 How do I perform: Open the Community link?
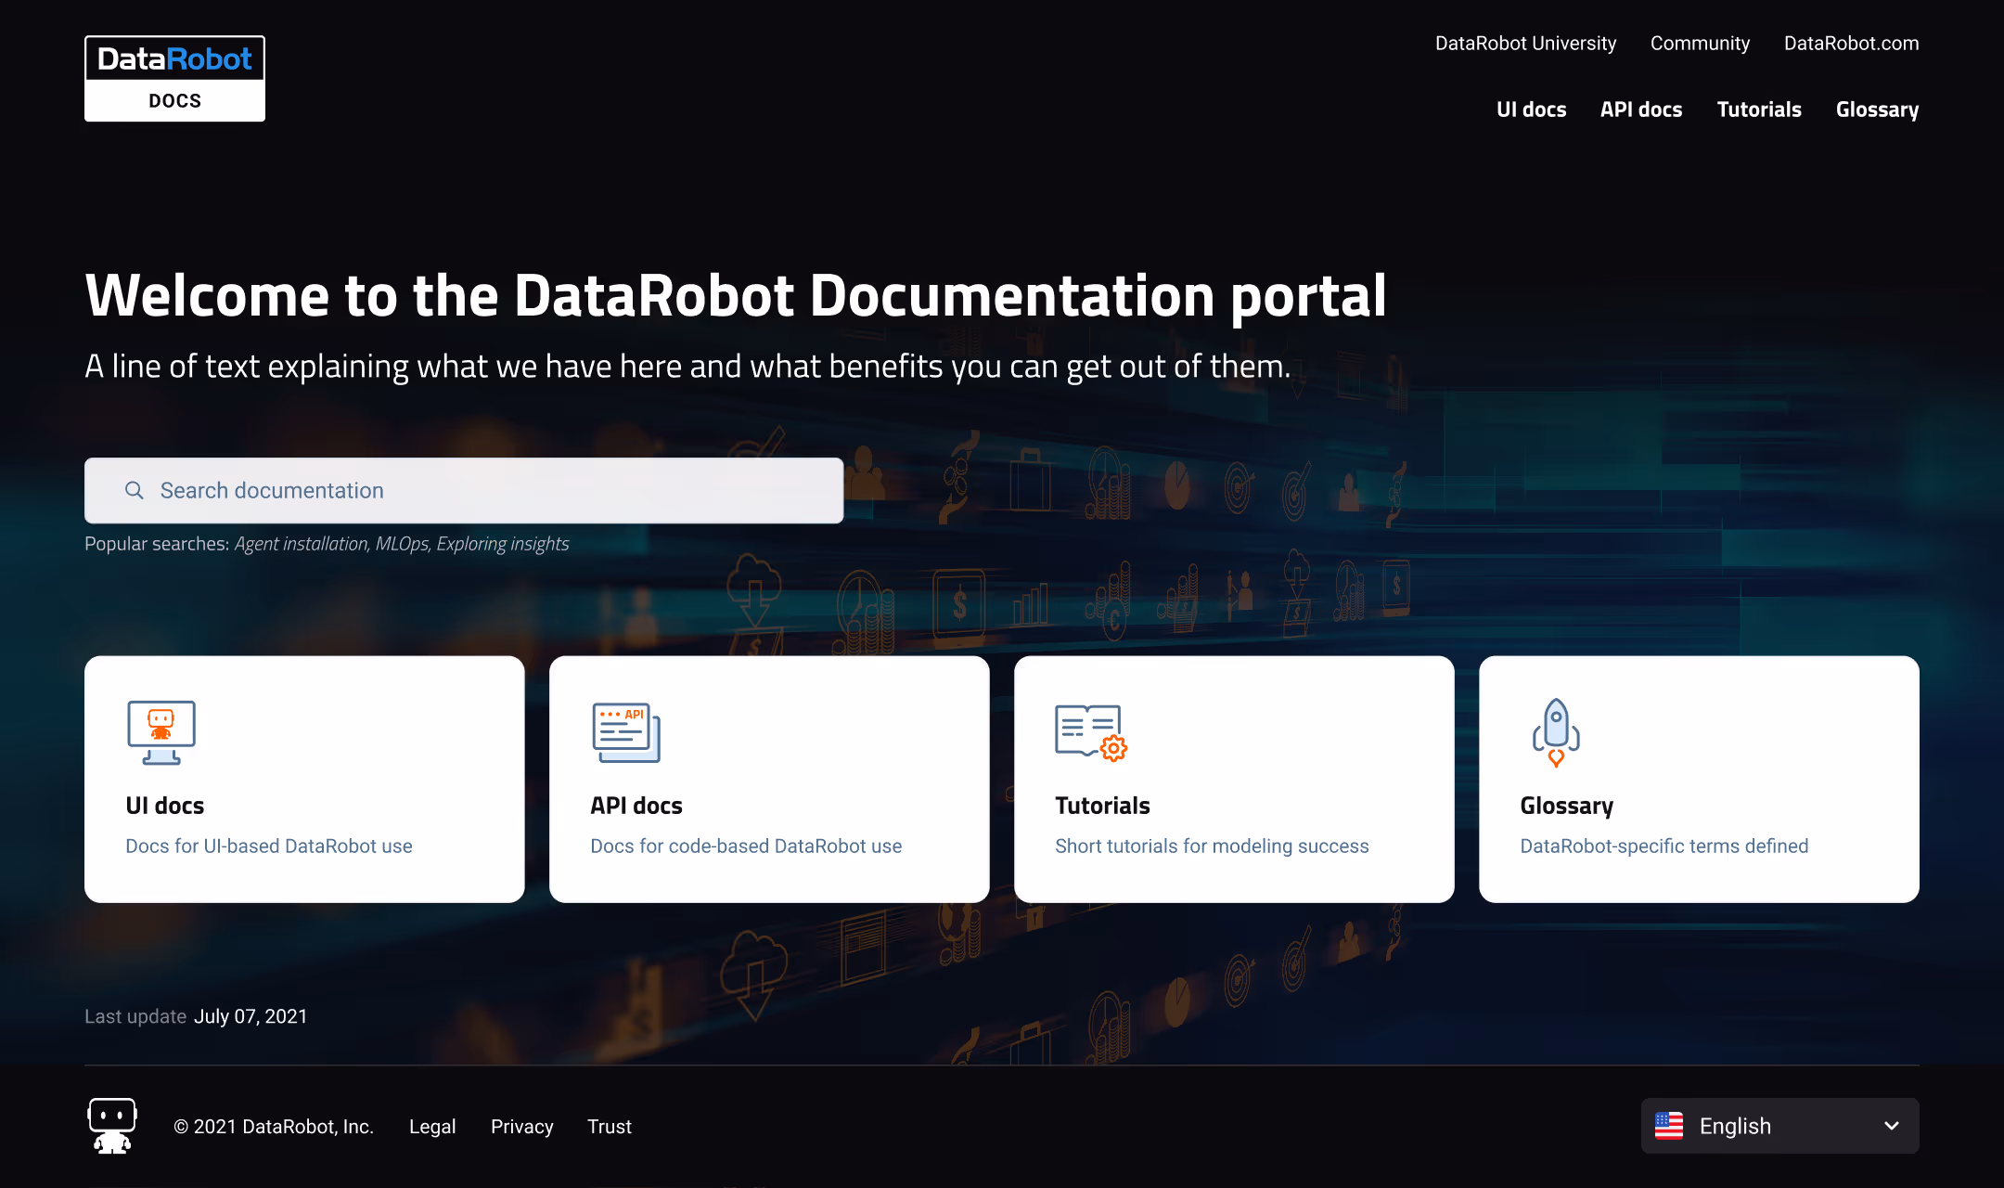coord(1700,44)
